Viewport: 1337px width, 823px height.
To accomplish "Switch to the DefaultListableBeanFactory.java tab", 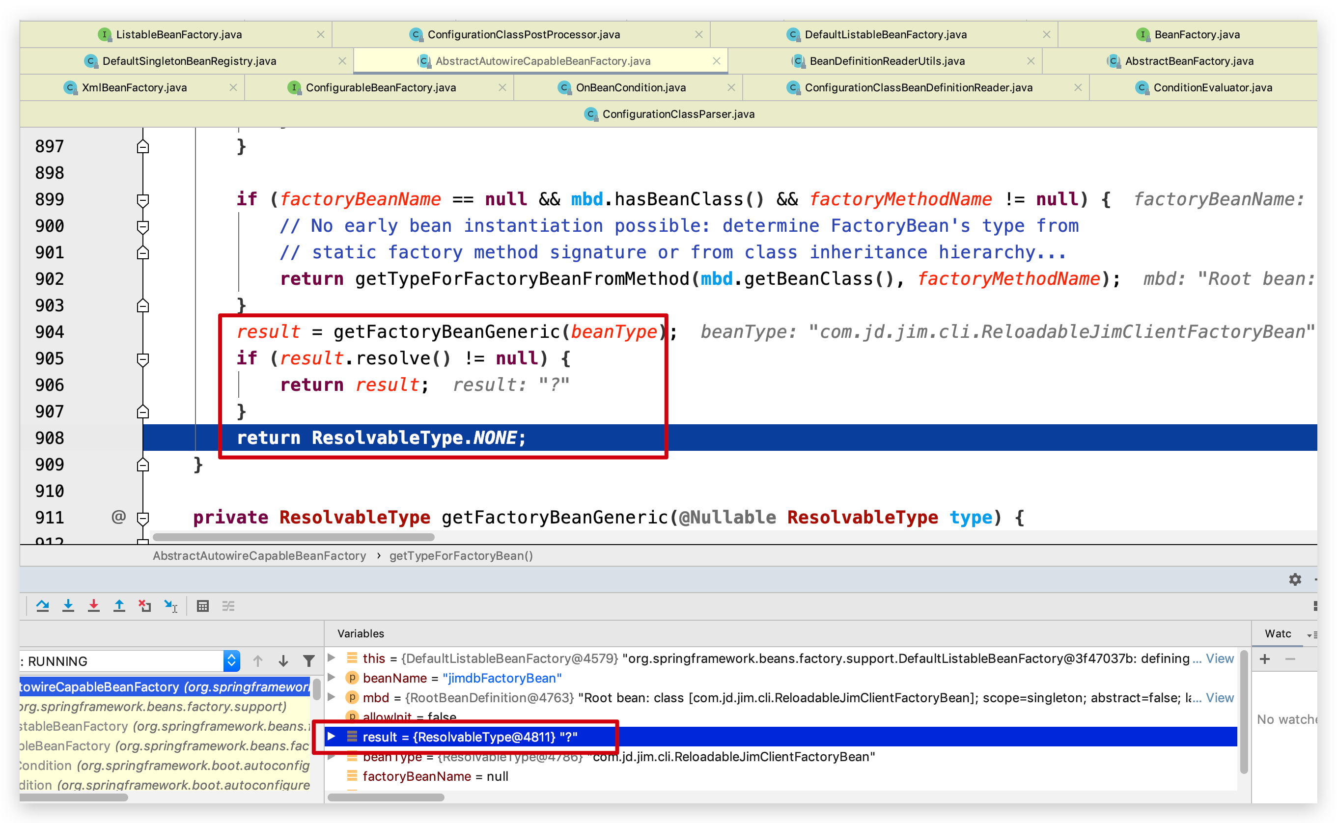I will pos(885,34).
